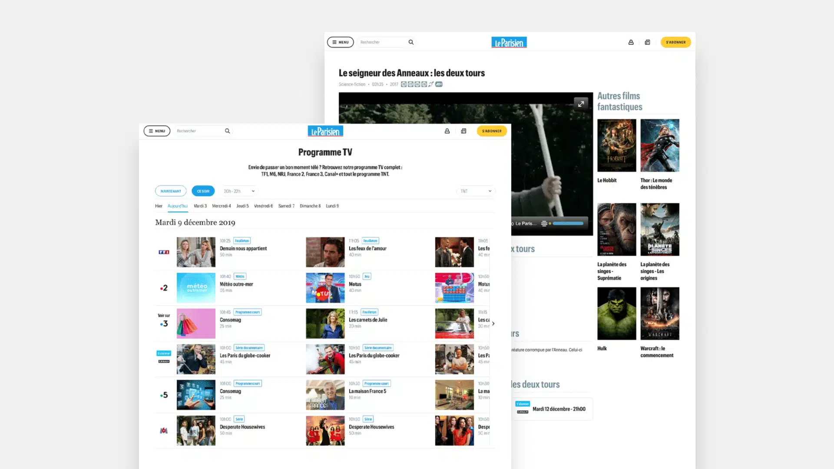Click Le Parisien logo in film page window
The height and width of the screenshot is (469, 834).
tap(509, 43)
